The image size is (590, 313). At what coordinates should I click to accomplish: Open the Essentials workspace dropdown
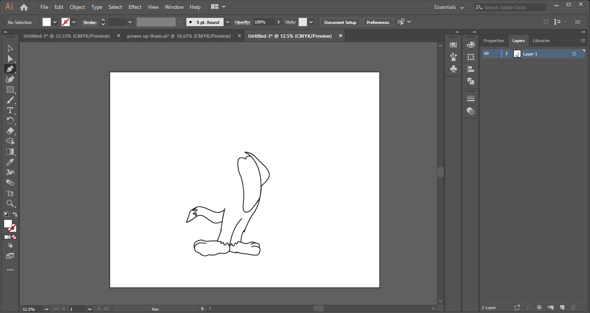449,7
